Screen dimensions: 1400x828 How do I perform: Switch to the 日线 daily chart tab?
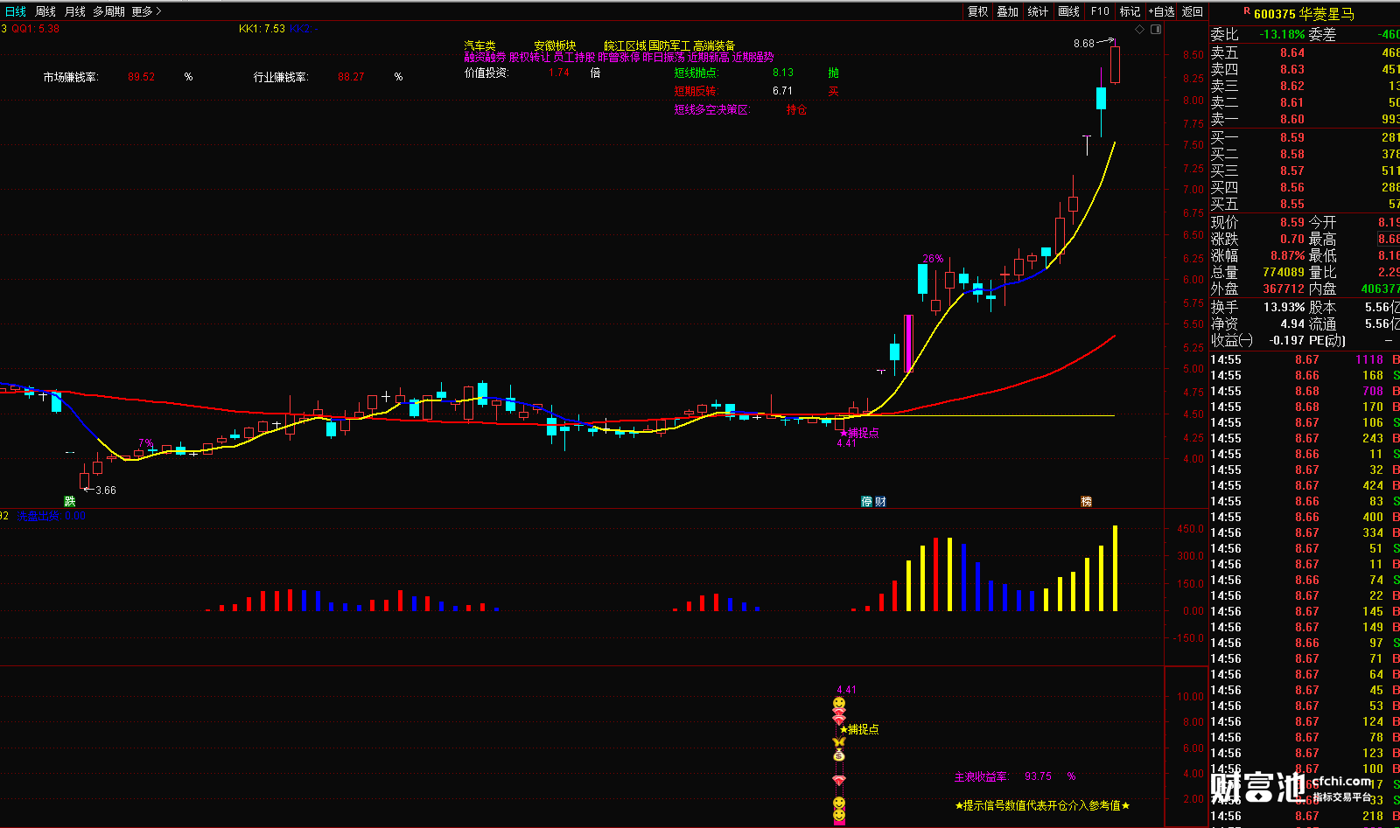(16, 11)
